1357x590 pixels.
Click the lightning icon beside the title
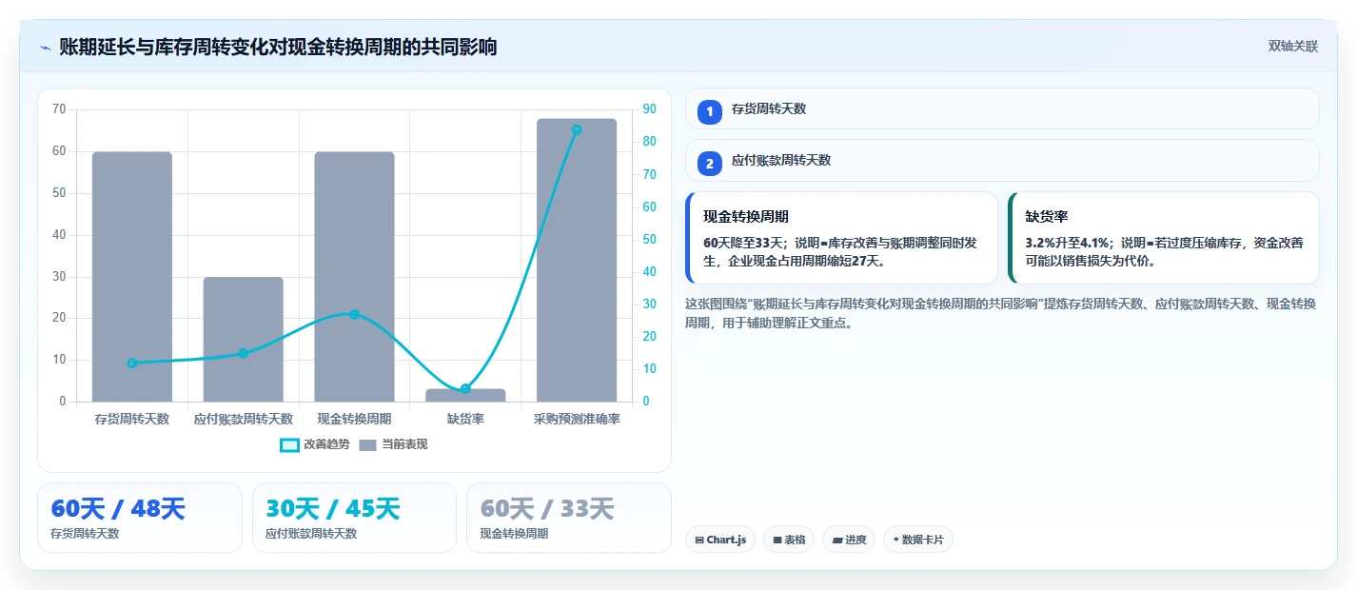(x=45, y=48)
